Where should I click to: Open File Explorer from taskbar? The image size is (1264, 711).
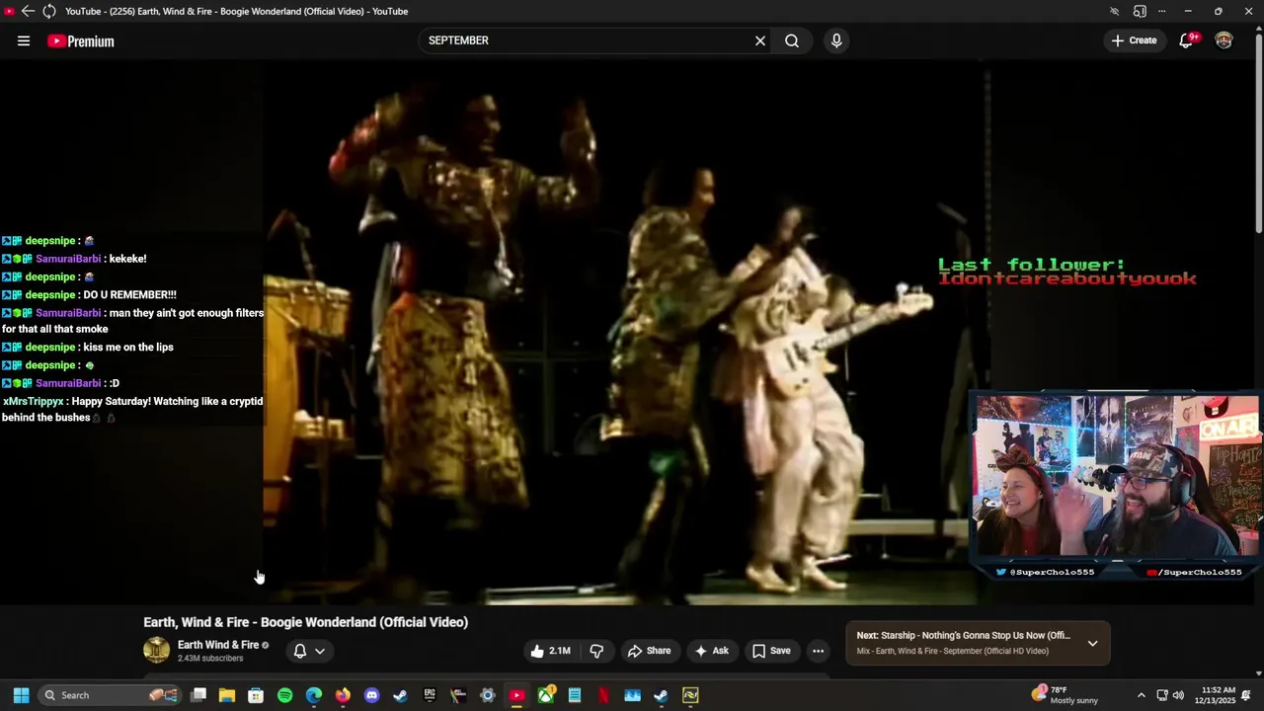[x=227, y=695]
